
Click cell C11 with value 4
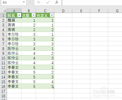(x=45, y=63)
